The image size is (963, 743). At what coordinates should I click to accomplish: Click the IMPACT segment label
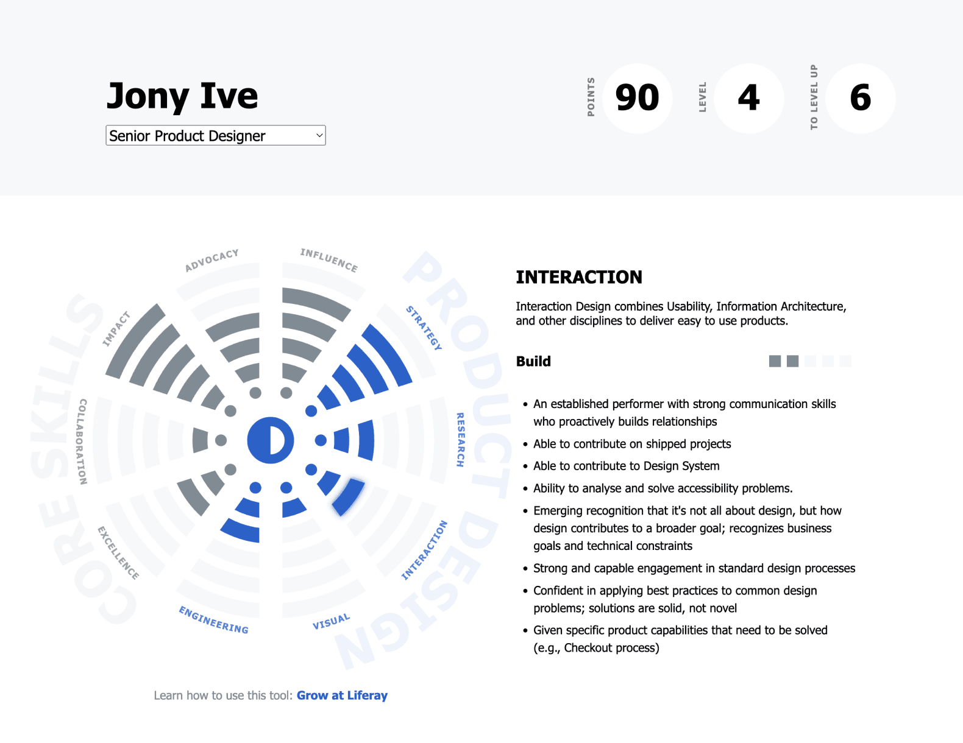116,329
